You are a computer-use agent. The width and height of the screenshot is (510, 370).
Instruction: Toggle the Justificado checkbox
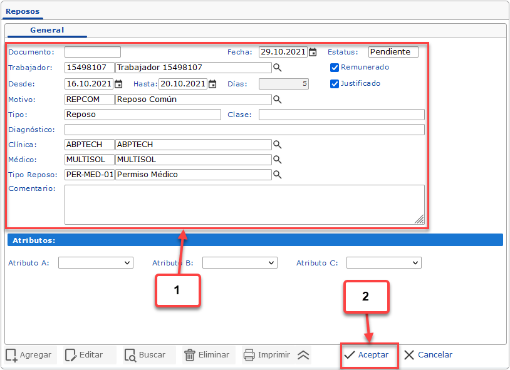coord(335,84)
